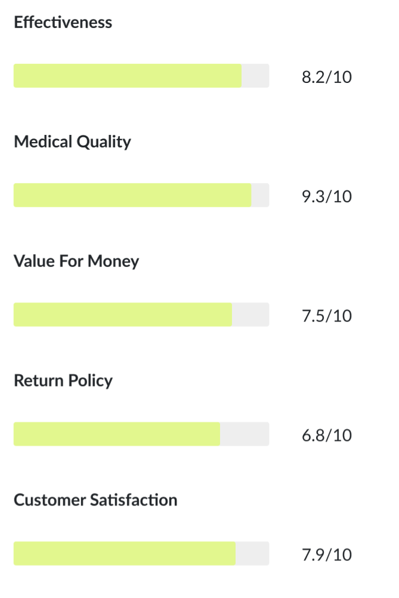Click the Medical Quality heading
The height and width of the screenshot is (598, 399).
click(x=72, y=142)
